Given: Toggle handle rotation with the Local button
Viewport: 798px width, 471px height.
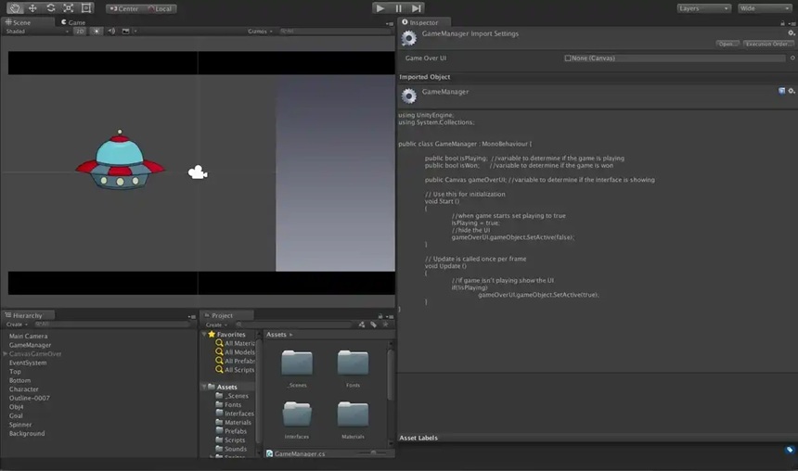Looking at the screenshot, I should pos(160,8).
